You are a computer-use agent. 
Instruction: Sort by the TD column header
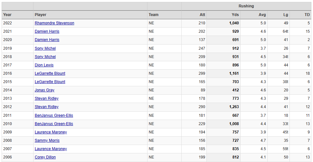(307, 15)
